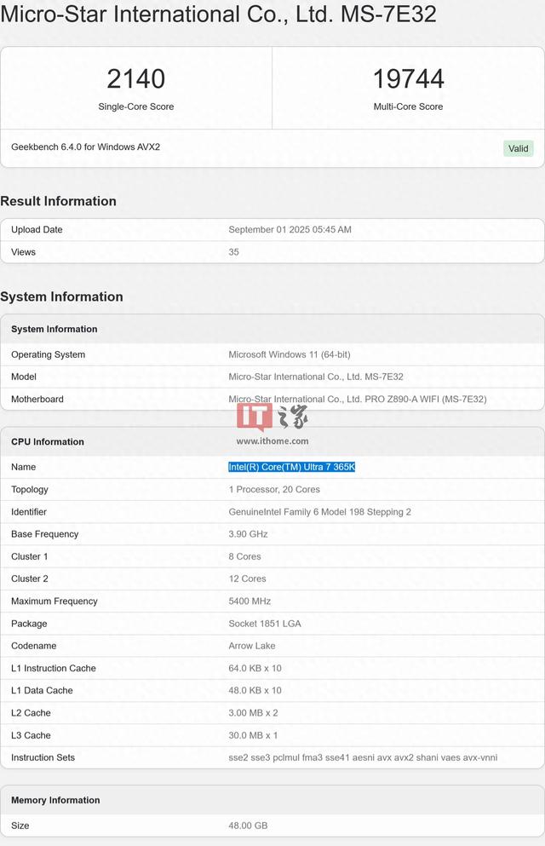The image size is (545, 846).
Task: Click the L2 Cache label
Action: (x=31, y=713)
